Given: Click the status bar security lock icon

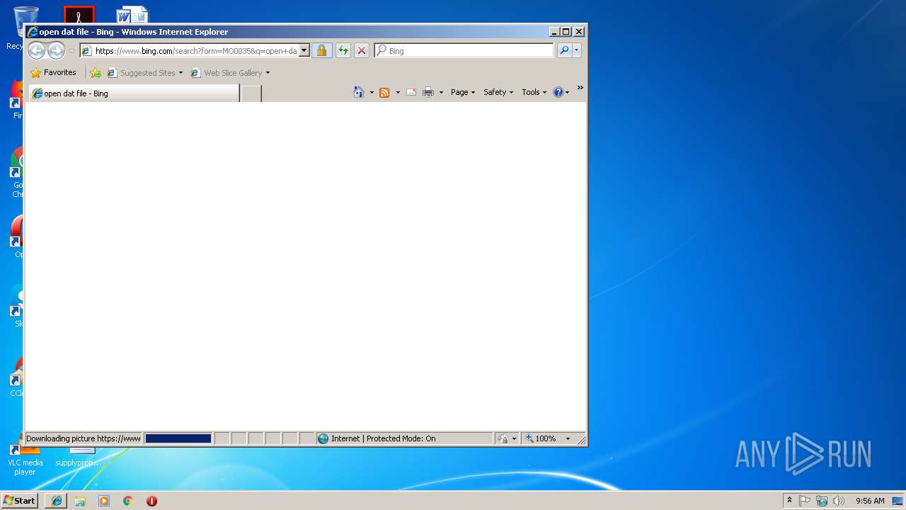Looking at the screenshot, I should coord(503,438).
